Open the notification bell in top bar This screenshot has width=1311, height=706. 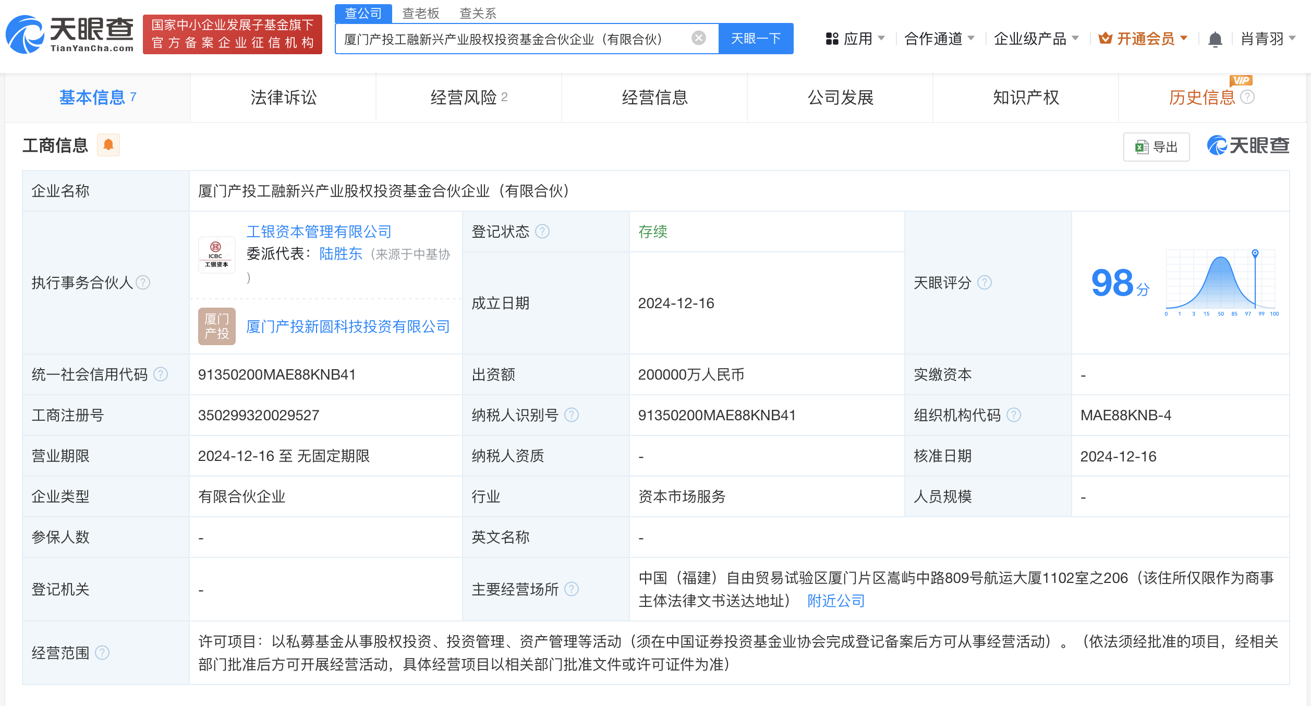click(x=1215, y=39)
